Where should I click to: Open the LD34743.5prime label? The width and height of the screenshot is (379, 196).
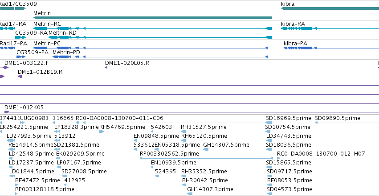(x=289, y=136)
